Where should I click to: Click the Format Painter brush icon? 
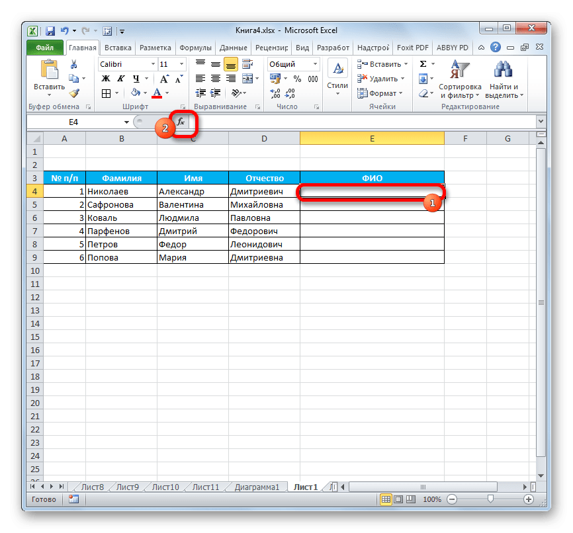pos(74,93)
